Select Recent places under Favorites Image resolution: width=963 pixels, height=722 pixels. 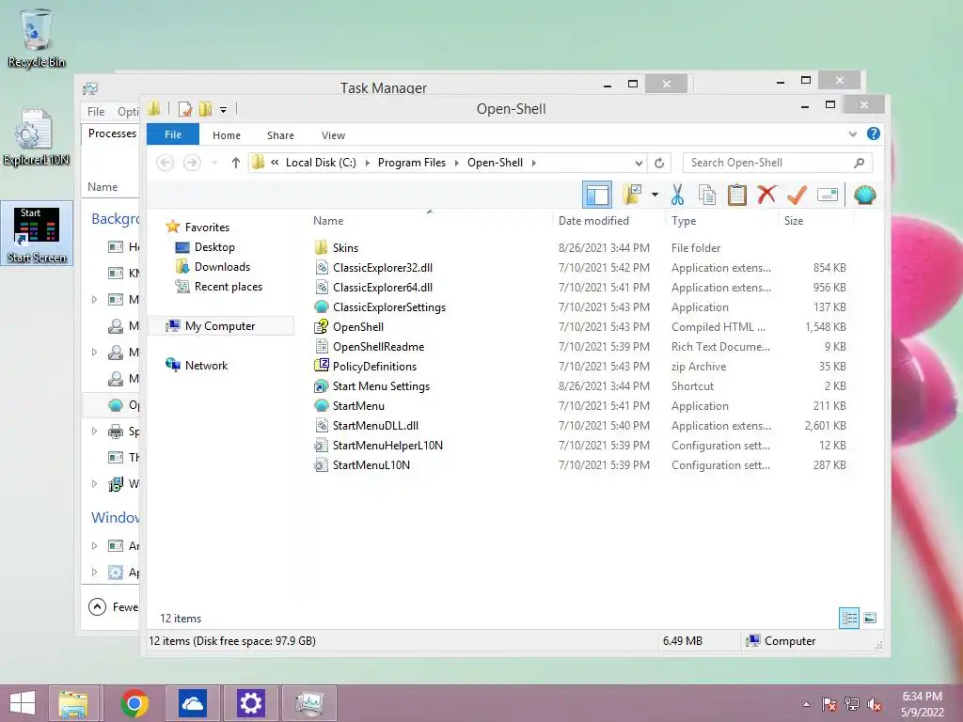coord(228,287)
